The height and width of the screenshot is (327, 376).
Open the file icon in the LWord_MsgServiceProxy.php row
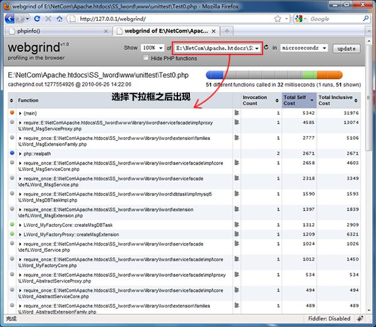237,122
